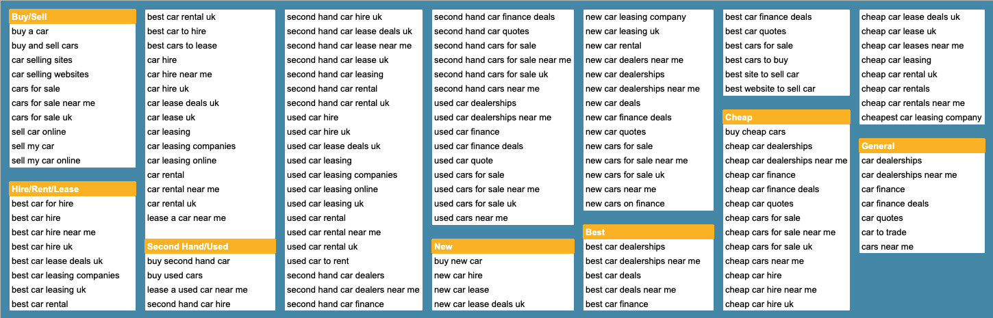Select the Hire/Rent/Lease header
The height and width of the screenshot is (318, 993).
point(73,189)
